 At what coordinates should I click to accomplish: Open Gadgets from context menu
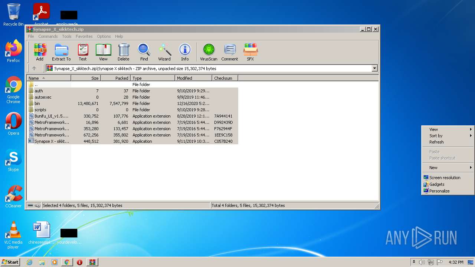(x=448, y=184)
